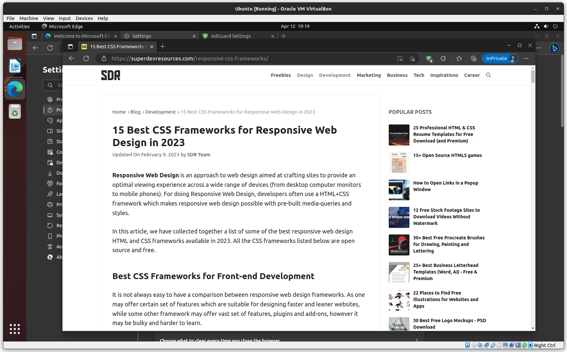
Task: Navigate to Home via the breadcrumb link
Action: coord(119,112)
